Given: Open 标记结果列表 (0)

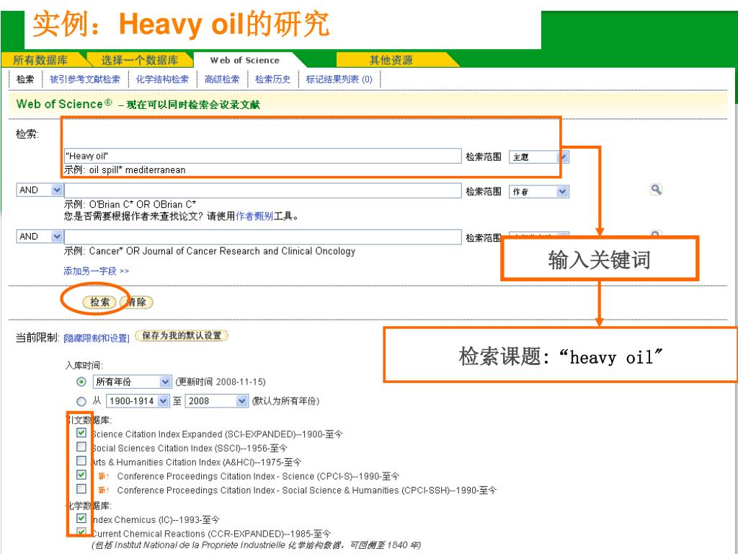Looking at the screenshot, I should pyautogui.click(x=339, y=79).
